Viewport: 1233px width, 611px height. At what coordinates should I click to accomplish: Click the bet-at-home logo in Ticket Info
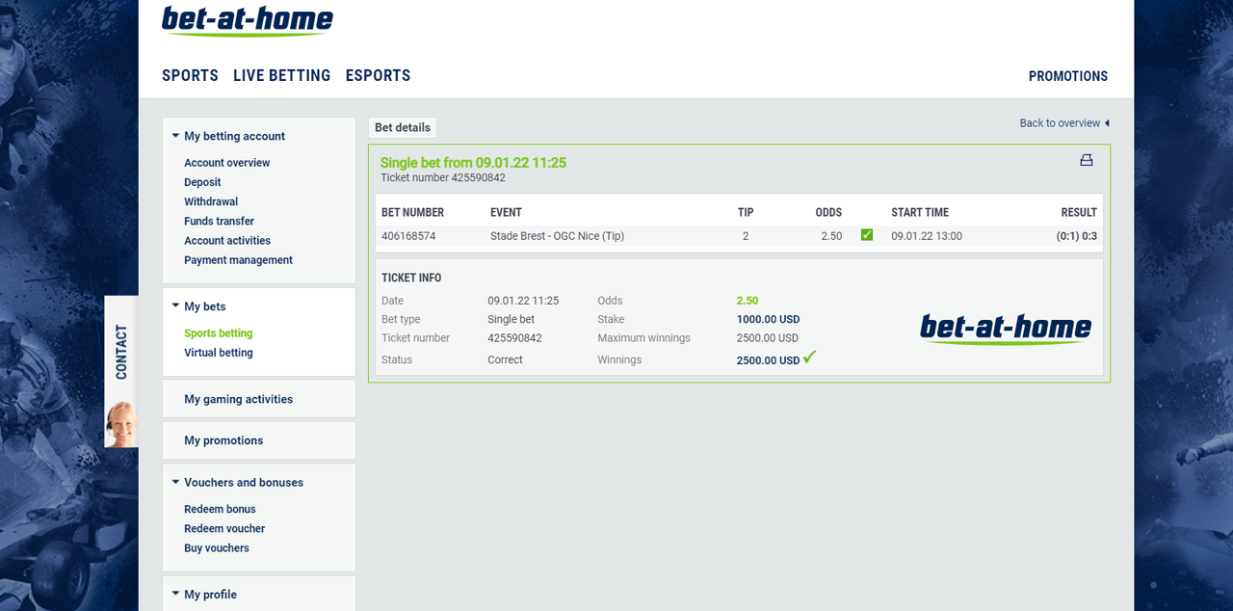1006,329
